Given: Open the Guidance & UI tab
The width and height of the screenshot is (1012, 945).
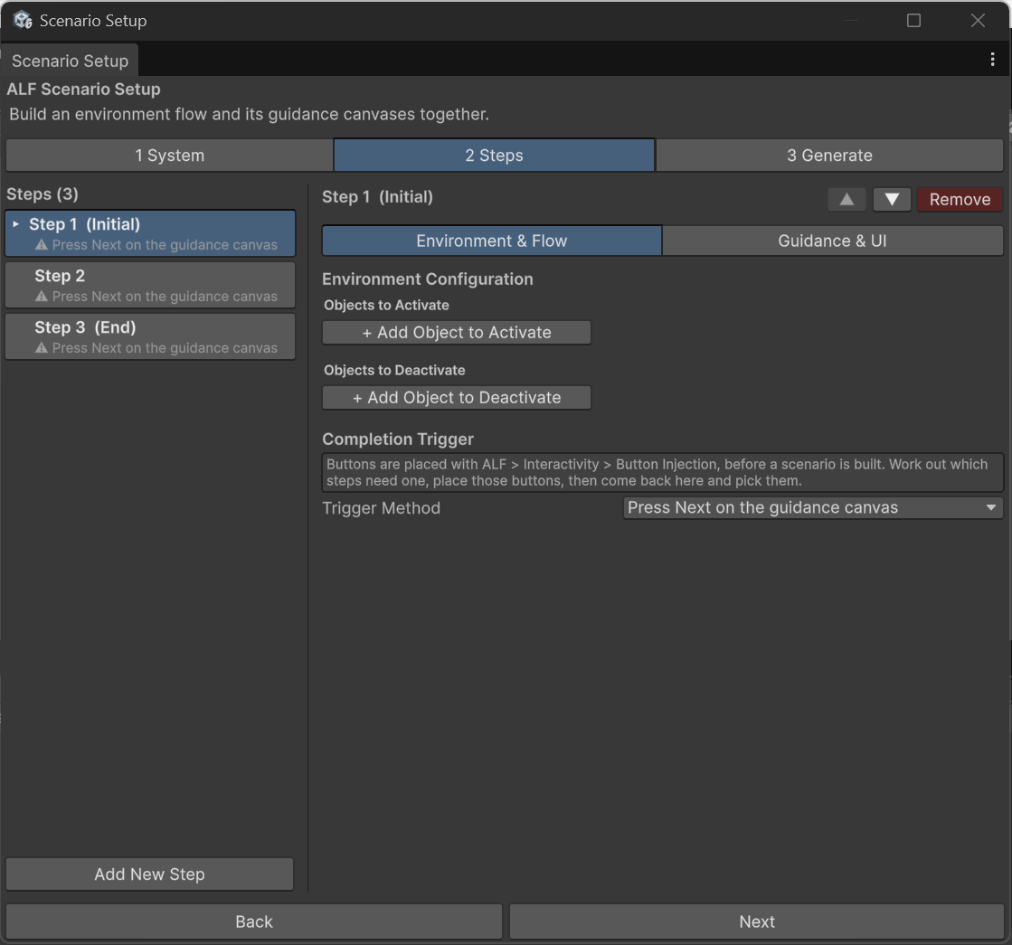Looking at the screenshot, I should click(832, 241).
